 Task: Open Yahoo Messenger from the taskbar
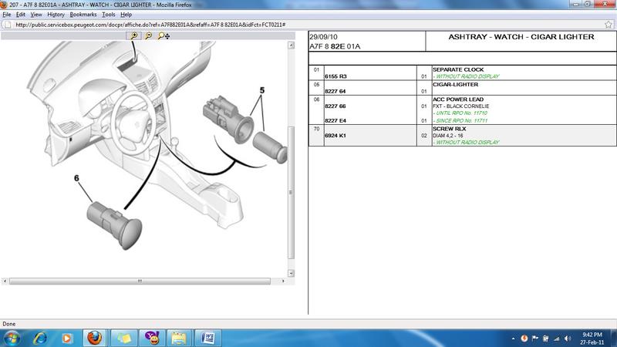[152, 338]
